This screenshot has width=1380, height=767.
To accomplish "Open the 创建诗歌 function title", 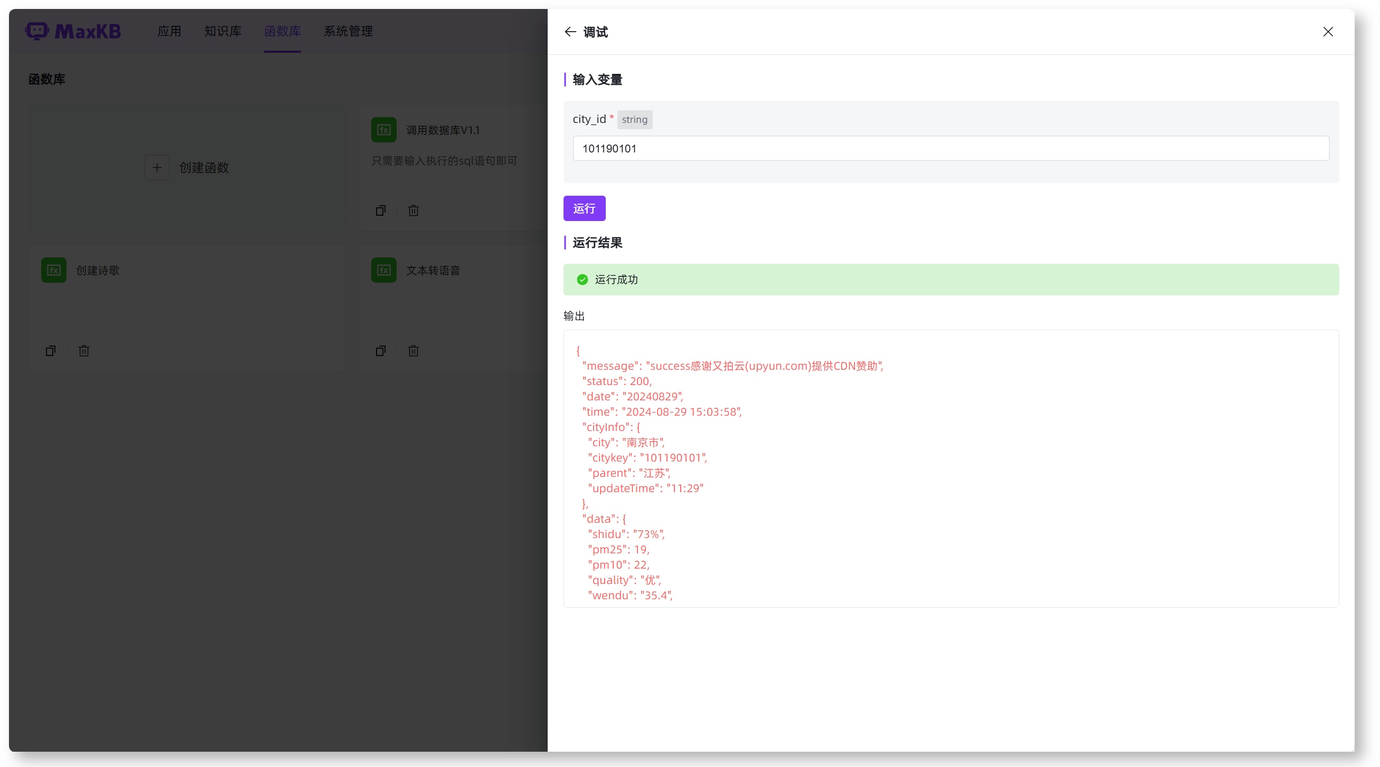I will pos(98,270).
